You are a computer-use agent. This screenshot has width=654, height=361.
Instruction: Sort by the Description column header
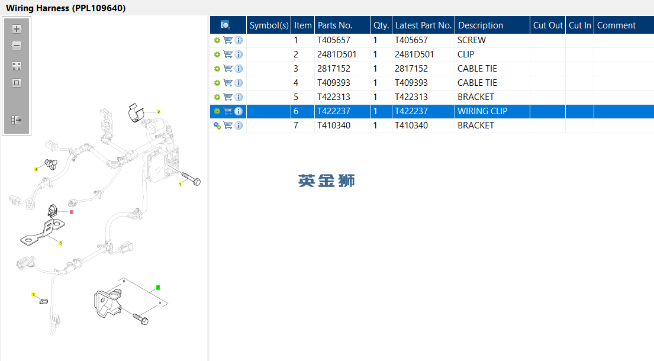(x=492, y=25)
